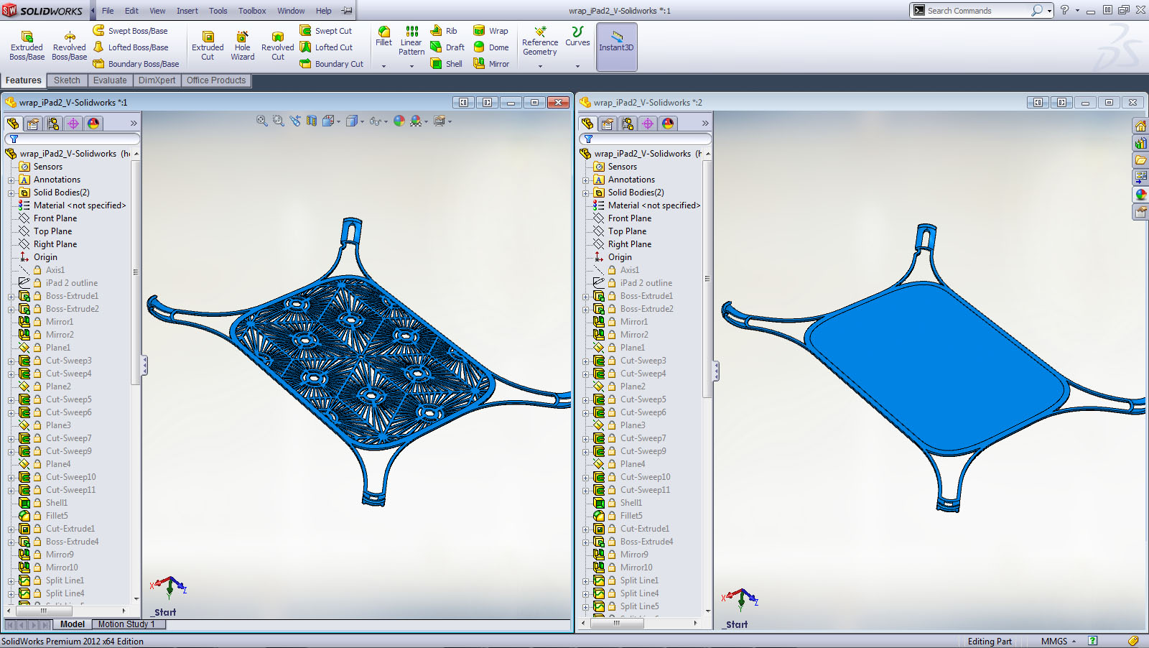Click the Search Commands input field

[x=977, y=11]
